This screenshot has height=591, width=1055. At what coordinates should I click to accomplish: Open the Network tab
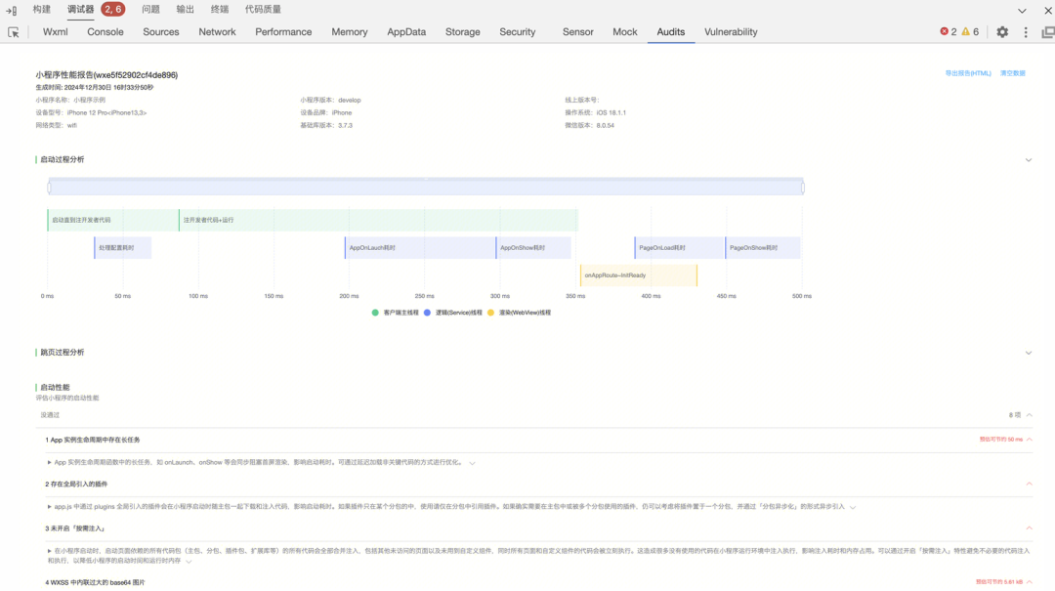[217, 31]
